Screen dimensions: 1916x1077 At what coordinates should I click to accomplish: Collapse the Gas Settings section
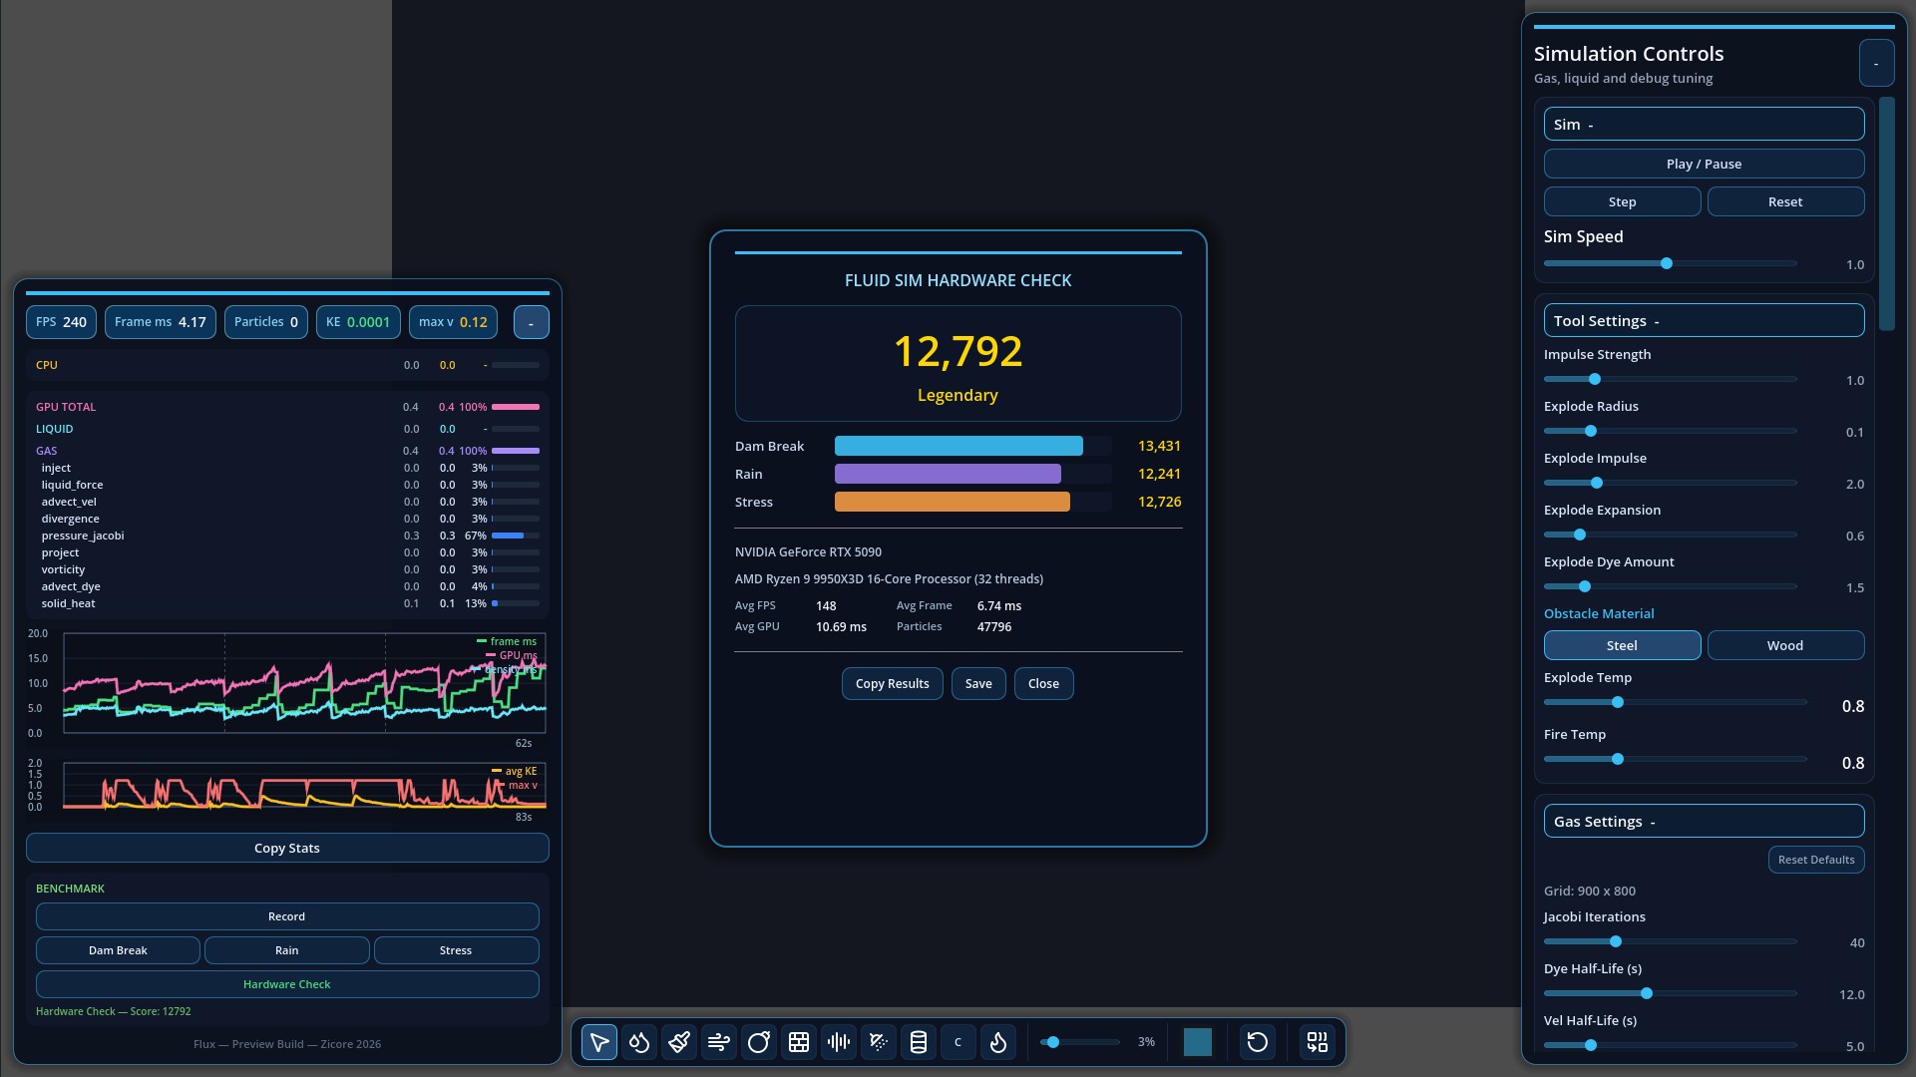tap(1704, 822)
